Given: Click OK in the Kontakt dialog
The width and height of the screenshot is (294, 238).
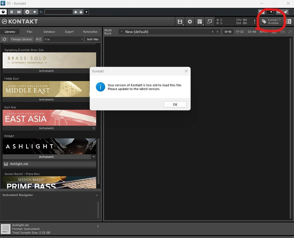Looking at the screenshot, I should tap(175, 105).
